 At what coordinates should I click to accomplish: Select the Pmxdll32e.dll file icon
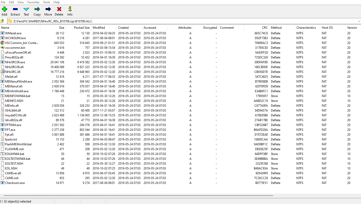point(3,57)
